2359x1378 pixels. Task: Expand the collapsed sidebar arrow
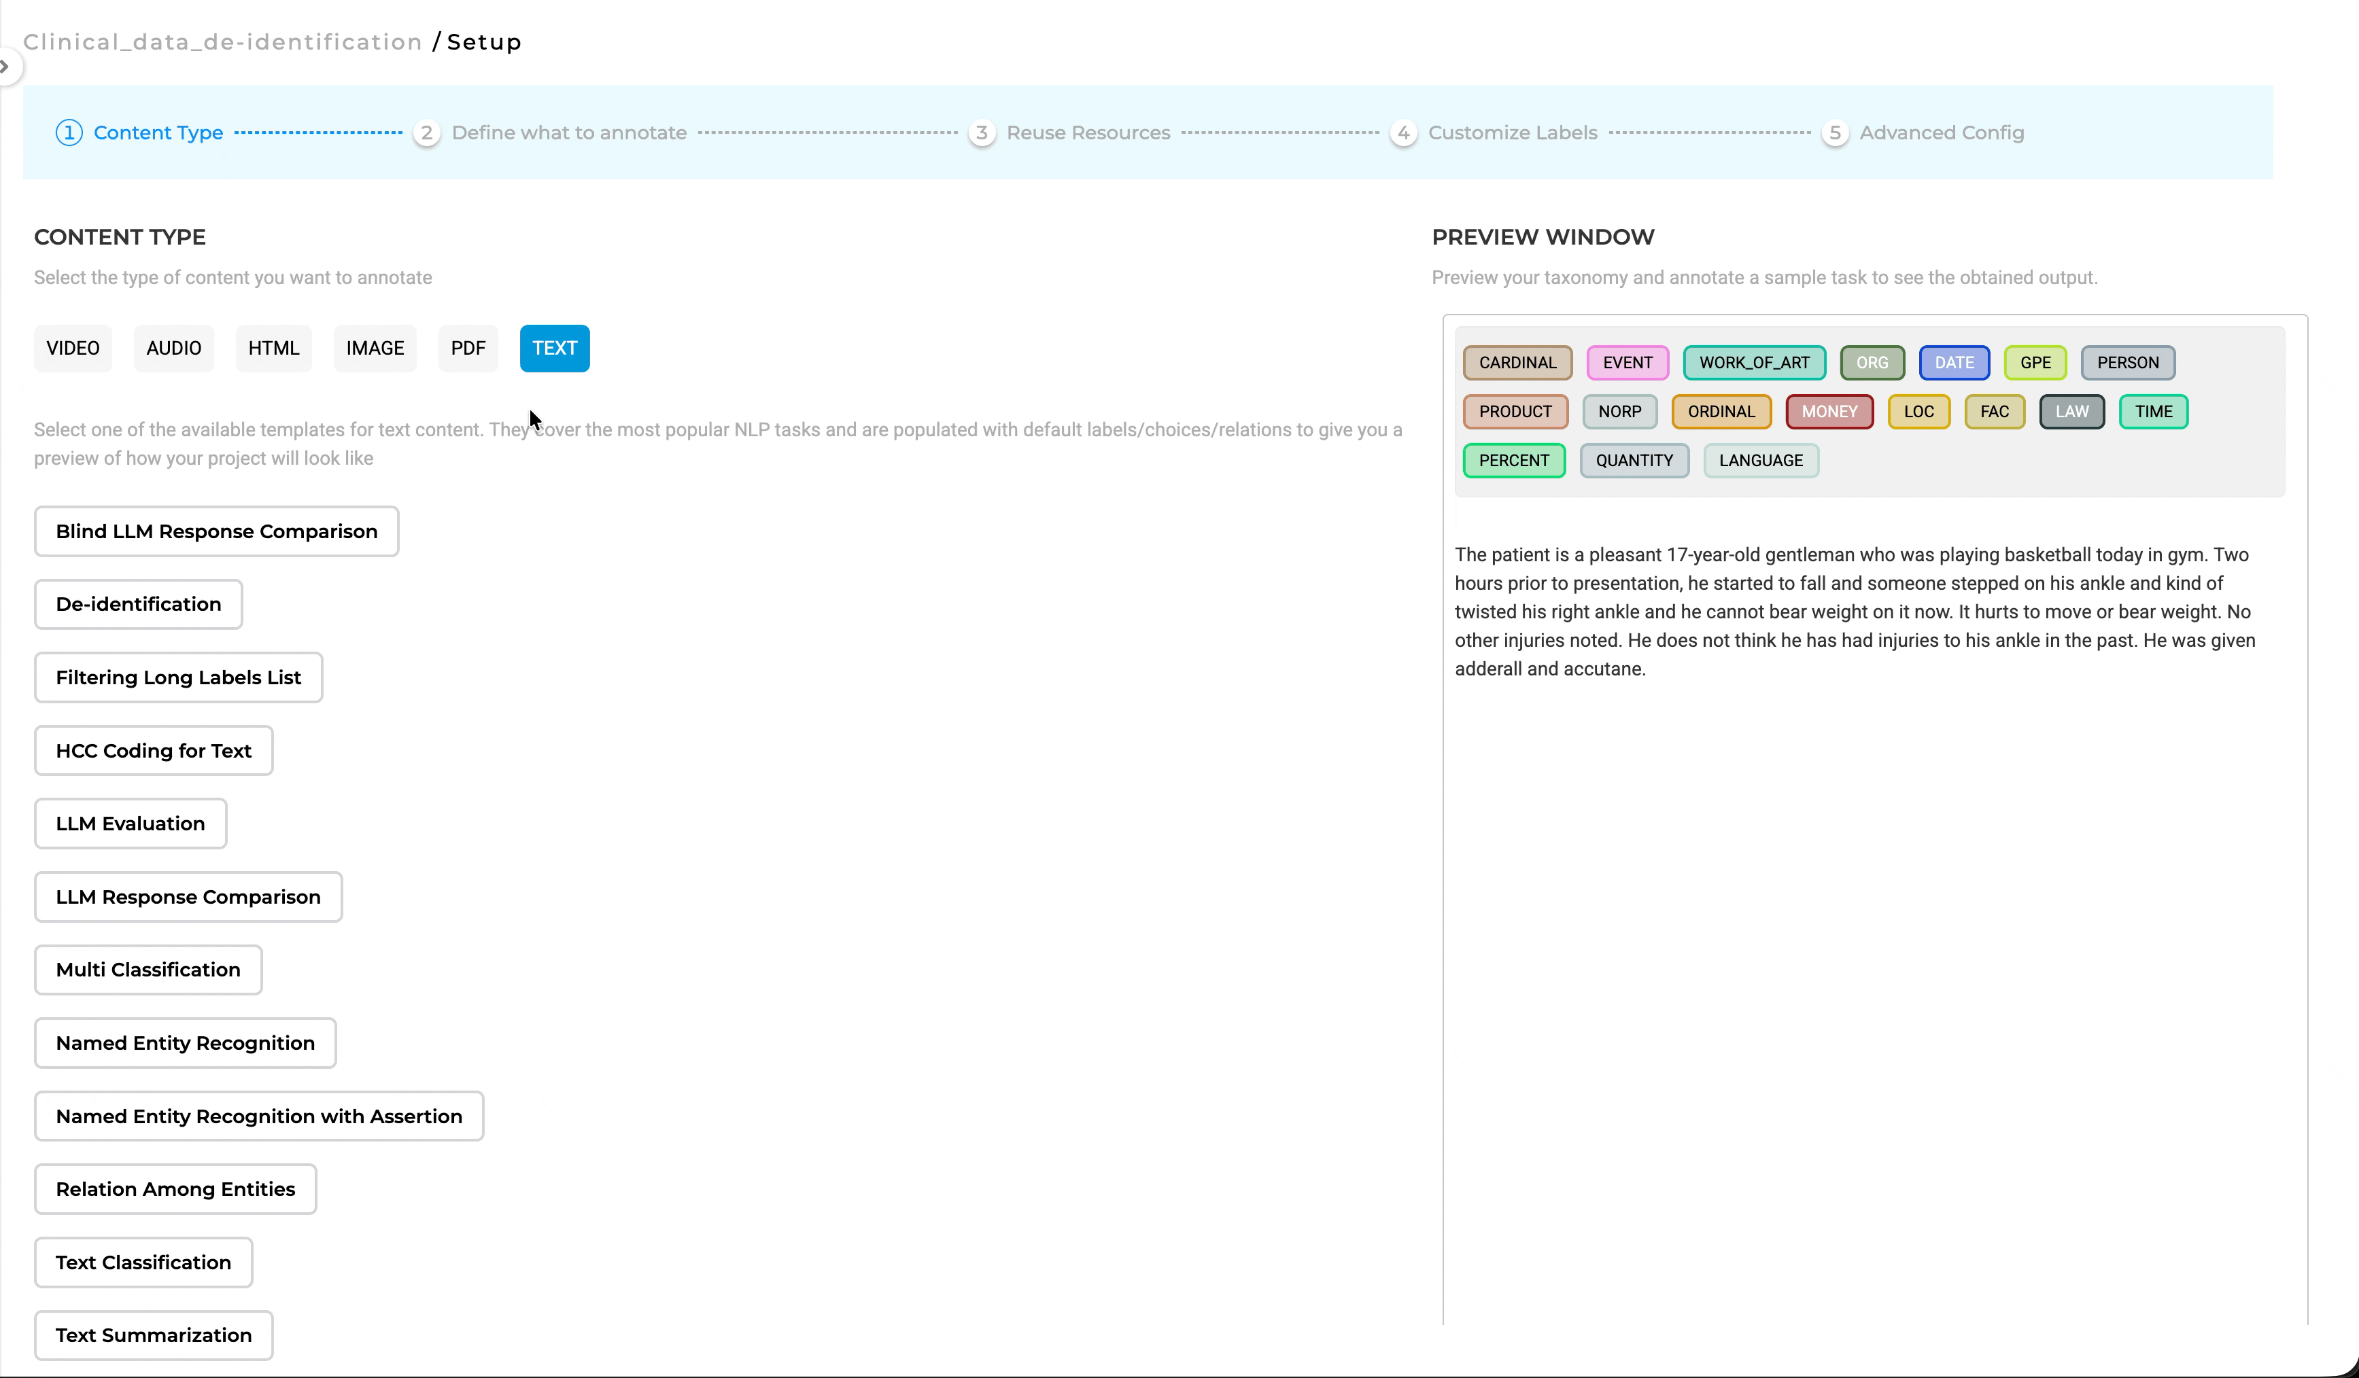tap(5, 67)
